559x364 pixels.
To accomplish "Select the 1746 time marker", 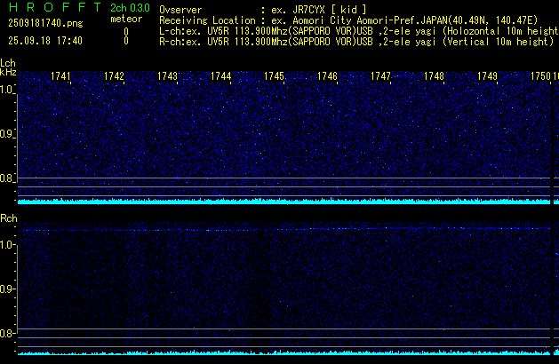I will [x=327, y=77].
